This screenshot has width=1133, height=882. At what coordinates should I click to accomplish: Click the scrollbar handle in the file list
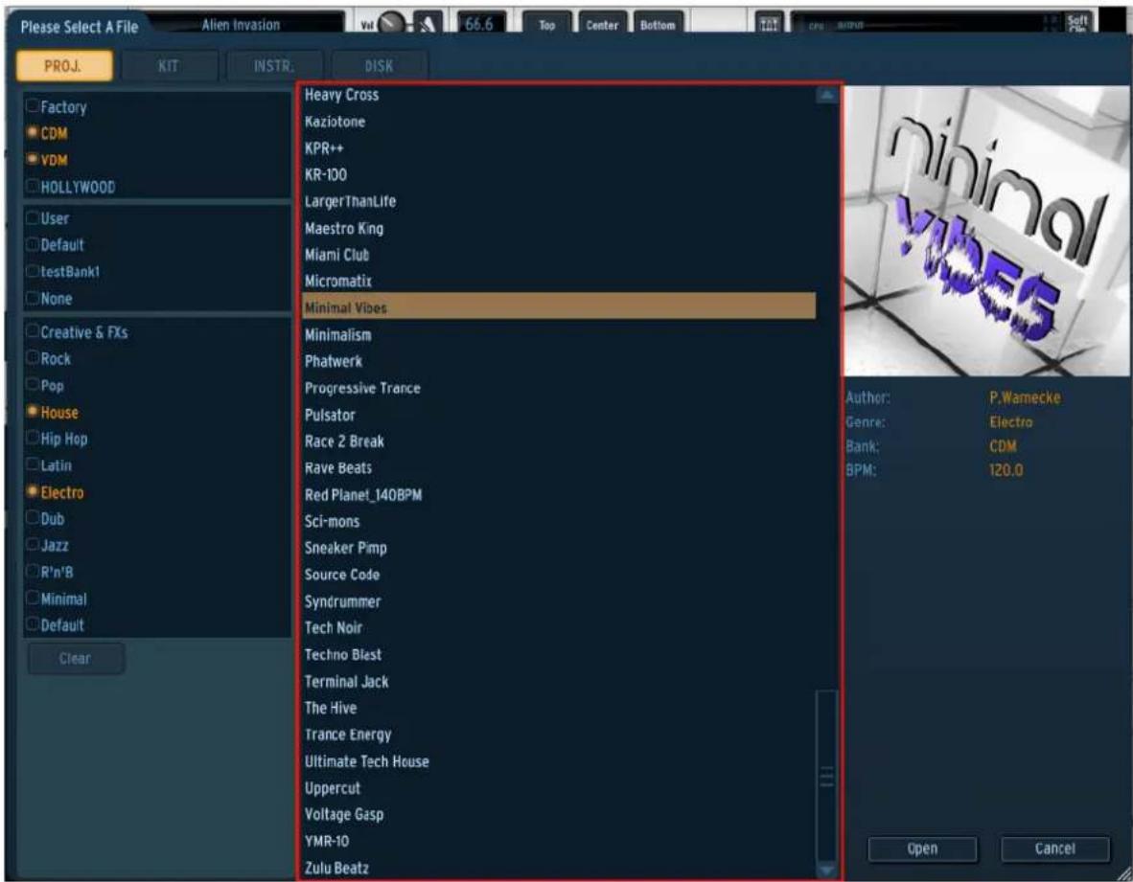click(826, 776)
